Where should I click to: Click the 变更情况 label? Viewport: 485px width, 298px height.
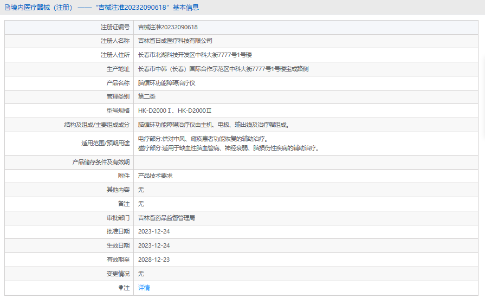point(118,274)
